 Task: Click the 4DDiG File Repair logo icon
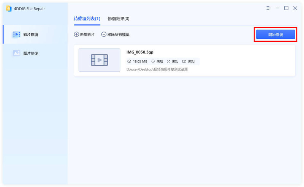coord(9,8)
